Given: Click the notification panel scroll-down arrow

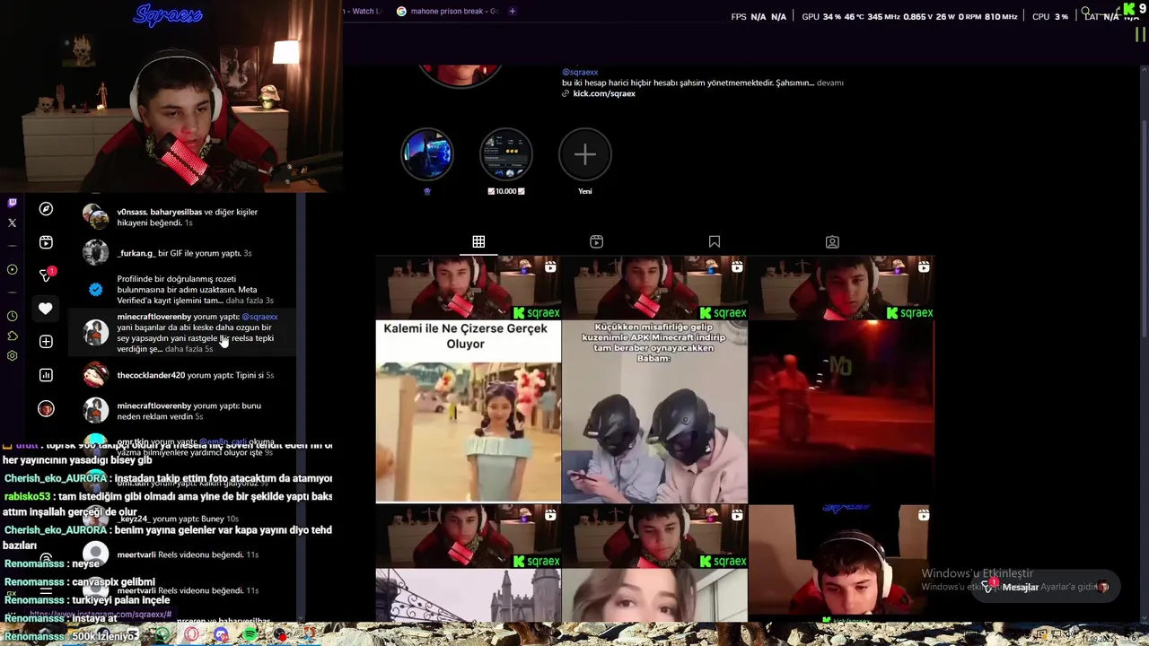Looking at the screenshot, I should point(300,618).
